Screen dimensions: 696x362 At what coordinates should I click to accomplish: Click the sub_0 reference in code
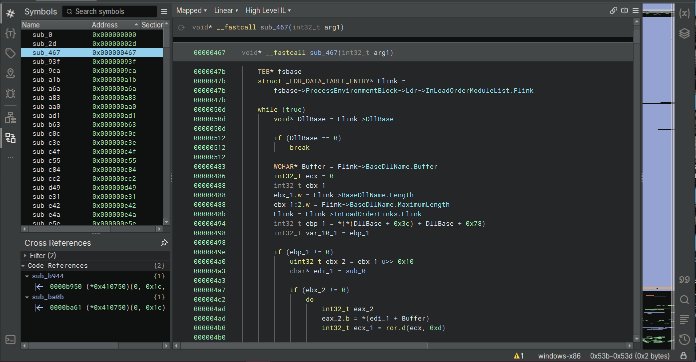[355, 271]
